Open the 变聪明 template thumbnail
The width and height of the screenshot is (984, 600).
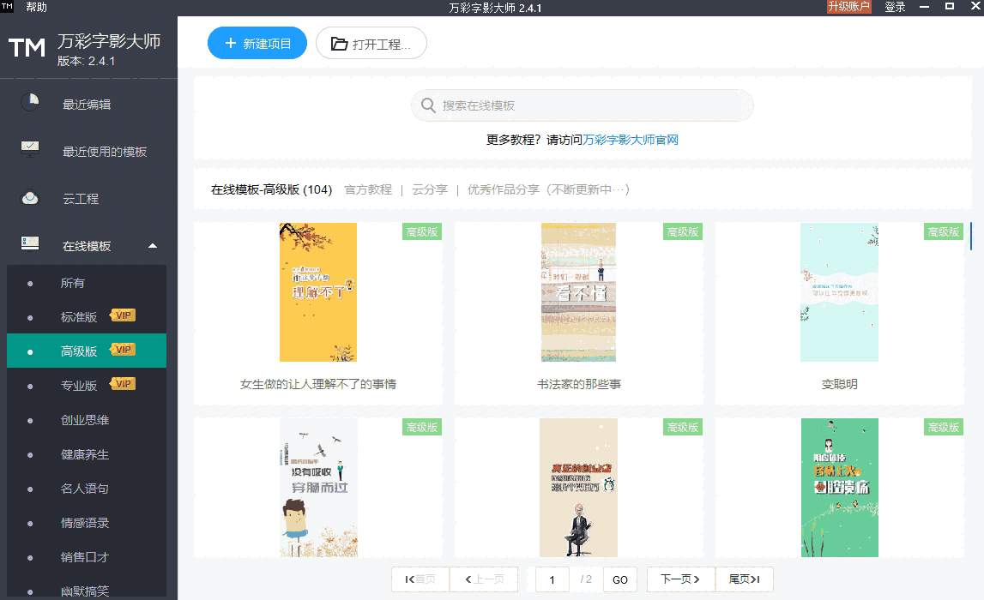(839, 292)
